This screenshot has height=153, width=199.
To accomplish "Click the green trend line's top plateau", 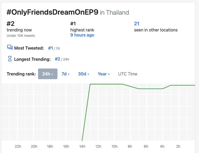I will tap(106, 84).
